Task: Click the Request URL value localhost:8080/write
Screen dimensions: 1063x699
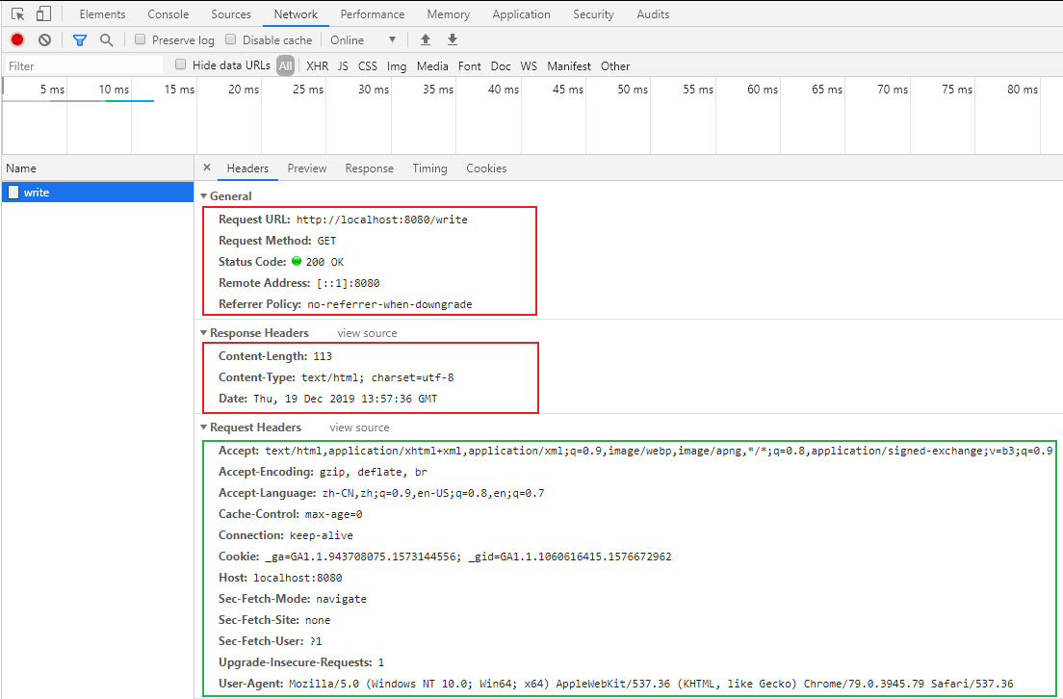Action: tap(381, 220)
